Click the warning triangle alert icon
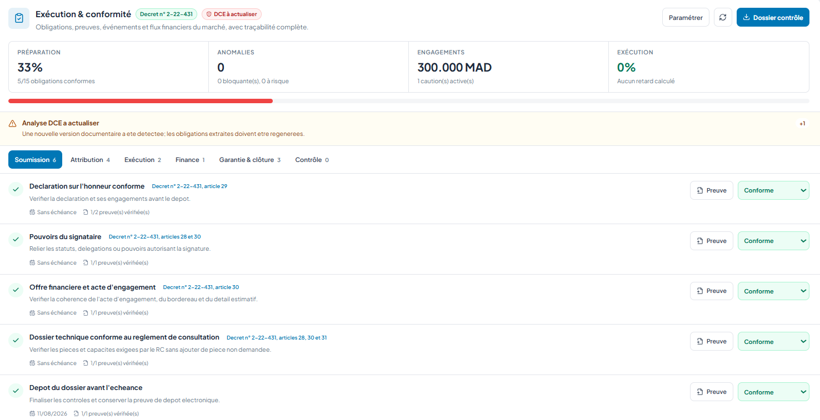This screenshot has height=420, width=820. click(13, 124)
